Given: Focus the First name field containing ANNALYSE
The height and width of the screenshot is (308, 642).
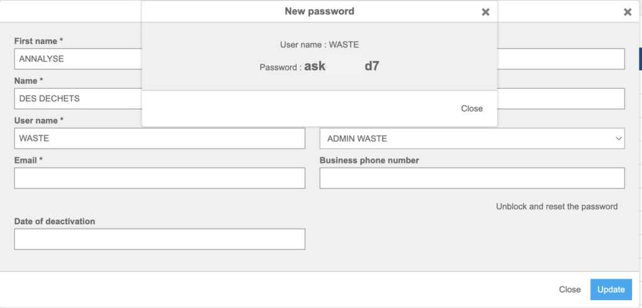Looking at the screenshot, I should pos(78,59).
